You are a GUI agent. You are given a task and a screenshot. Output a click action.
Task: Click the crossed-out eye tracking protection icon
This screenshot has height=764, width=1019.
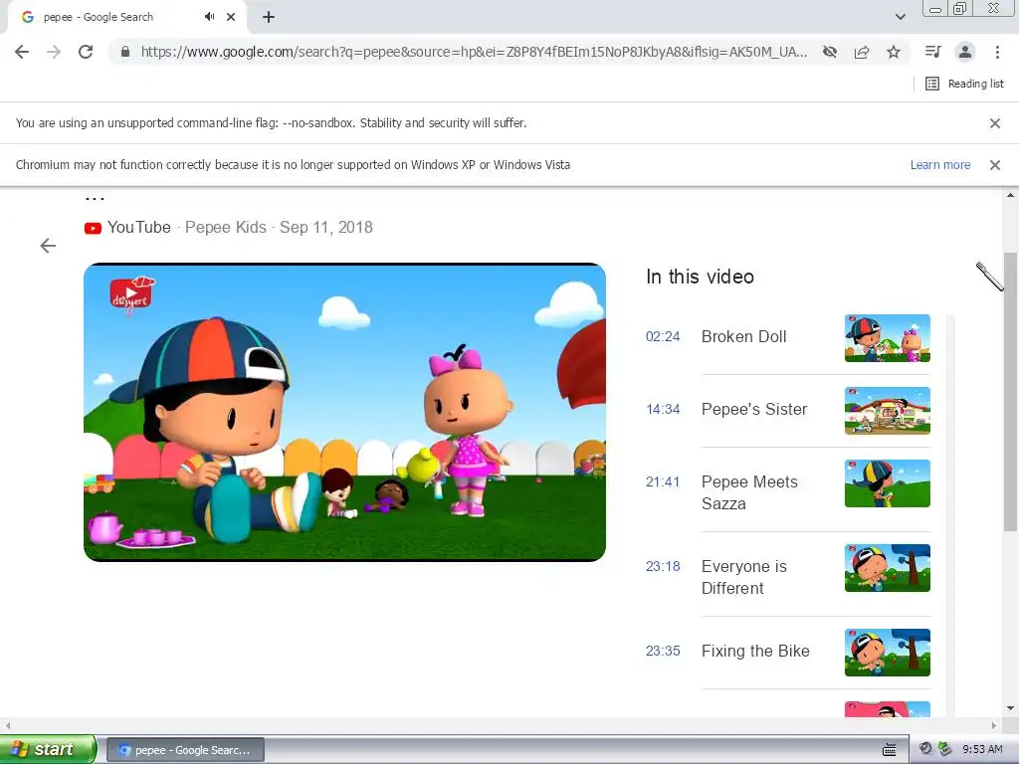tap(829, 52)
